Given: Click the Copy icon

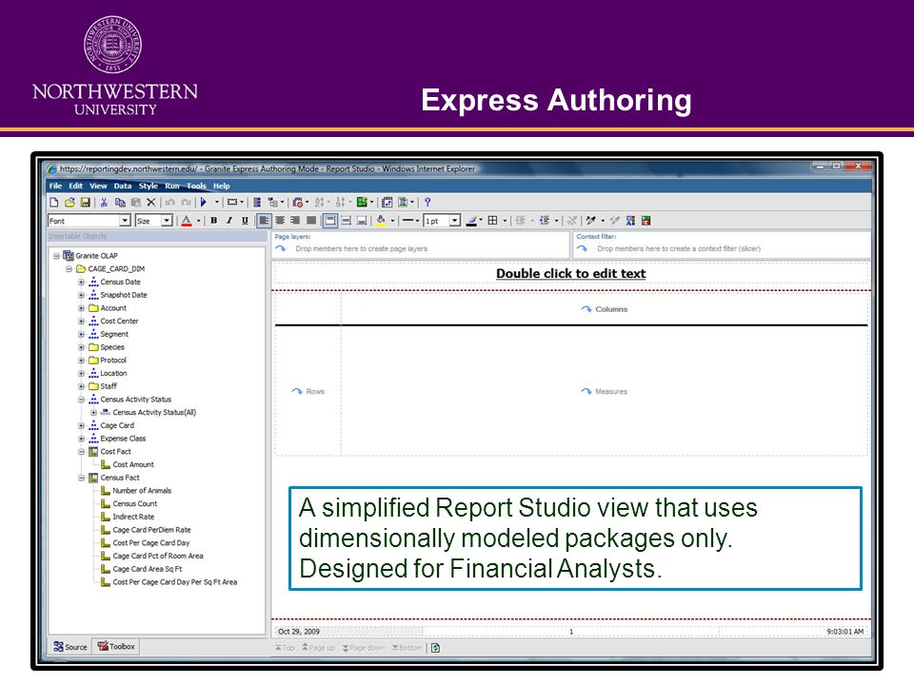Looking at the screenshot, I should (120, 202).
